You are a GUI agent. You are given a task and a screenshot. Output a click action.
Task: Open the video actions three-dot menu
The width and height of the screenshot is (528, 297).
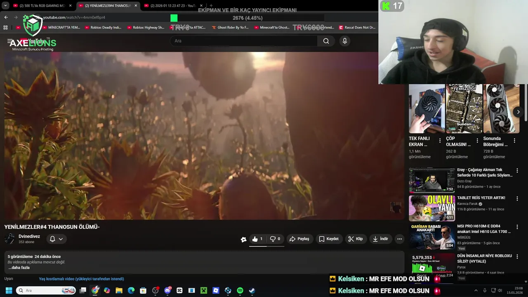(x=399, y=239)
